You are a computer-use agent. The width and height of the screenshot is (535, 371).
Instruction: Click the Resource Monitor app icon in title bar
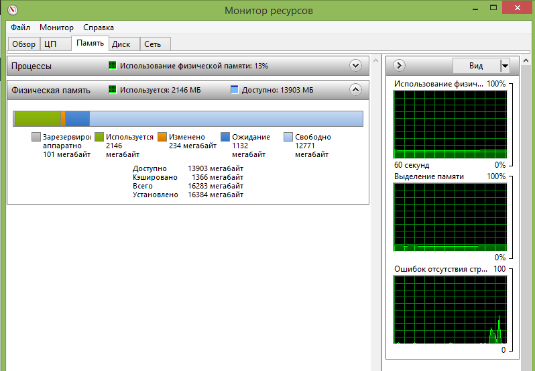tap(13, 9)
